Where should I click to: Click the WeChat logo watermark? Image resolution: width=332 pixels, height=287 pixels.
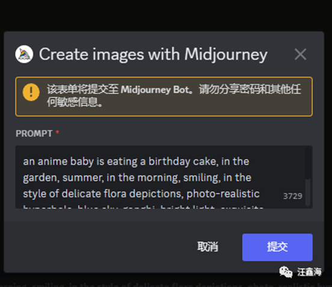tap(286, 272)
